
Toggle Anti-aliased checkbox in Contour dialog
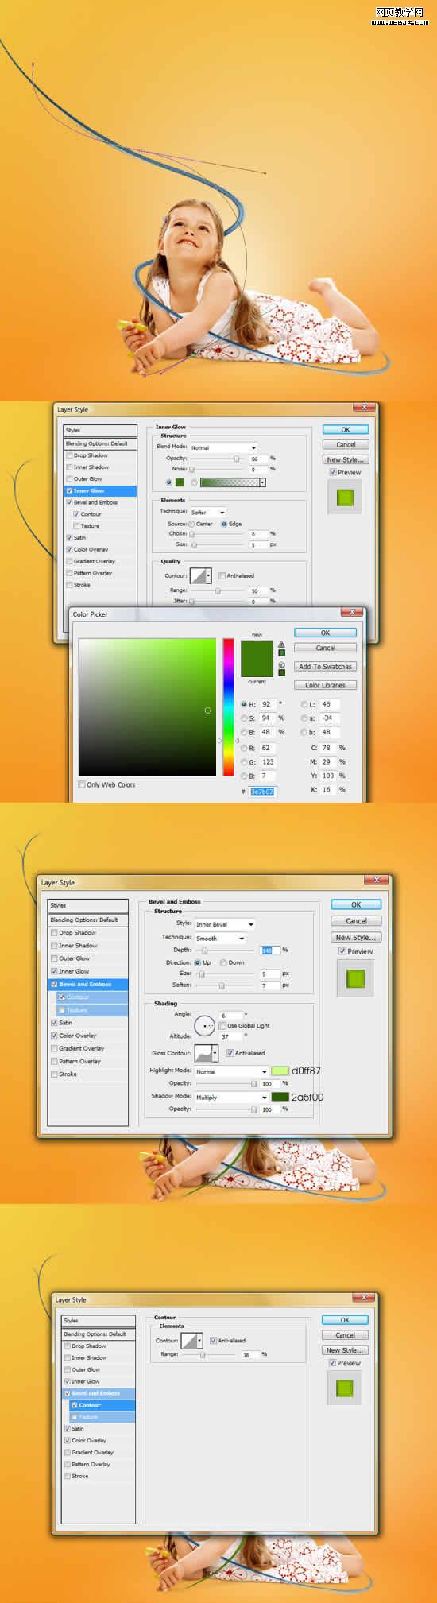[x=213, y=1341]
